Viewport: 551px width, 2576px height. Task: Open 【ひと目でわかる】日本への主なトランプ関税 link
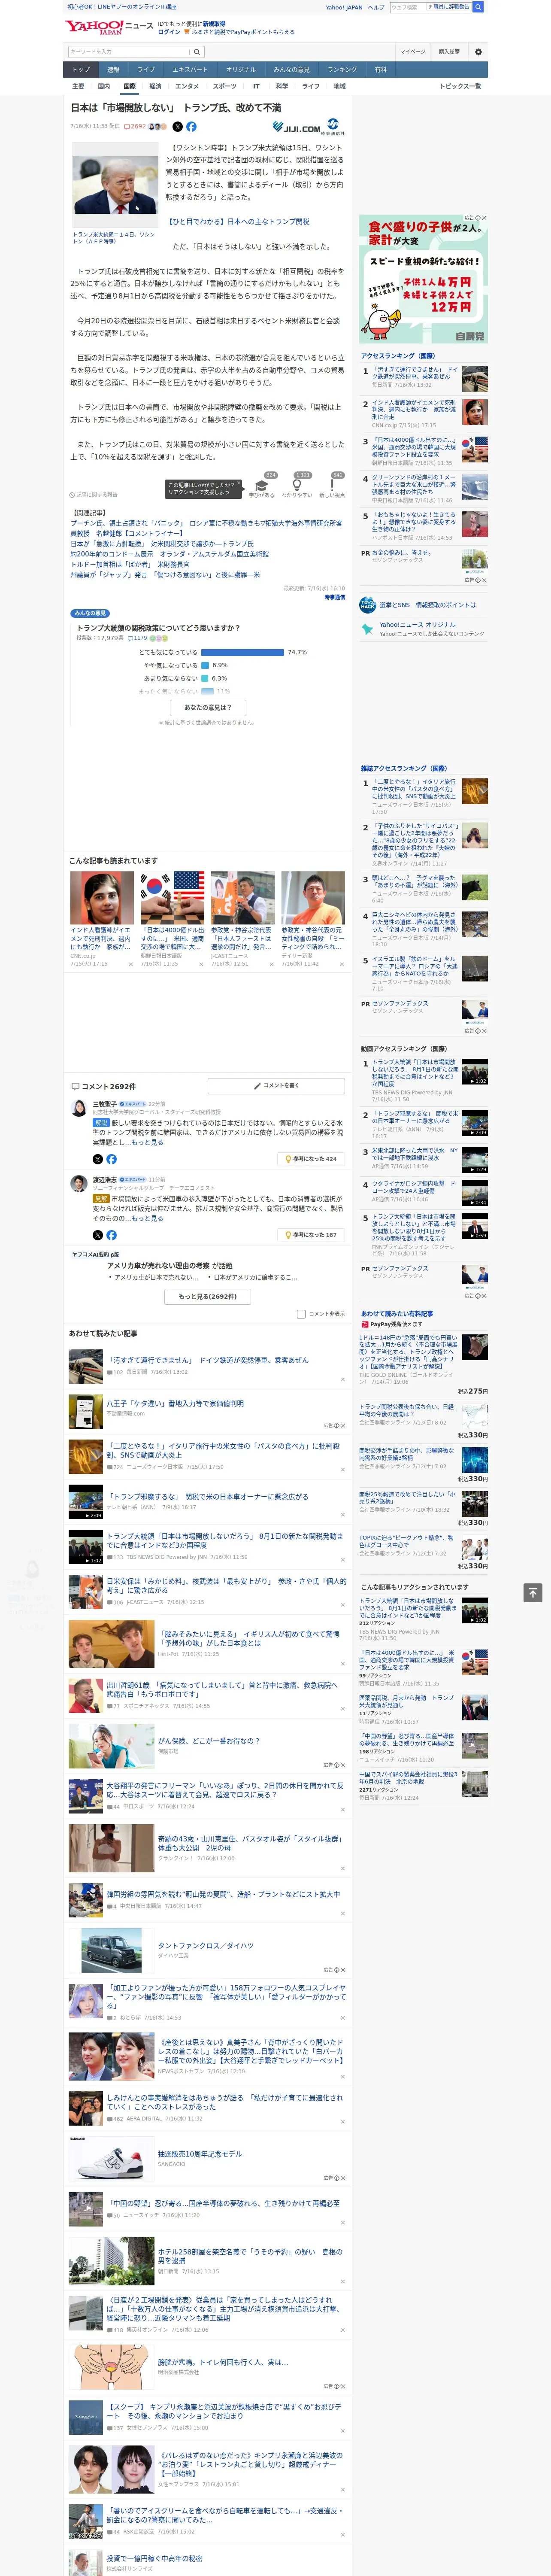(x=238, y=222)
